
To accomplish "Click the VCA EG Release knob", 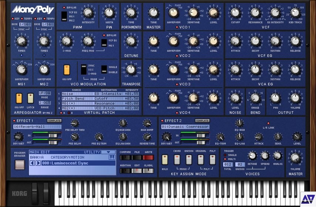I will click(295, 69).
